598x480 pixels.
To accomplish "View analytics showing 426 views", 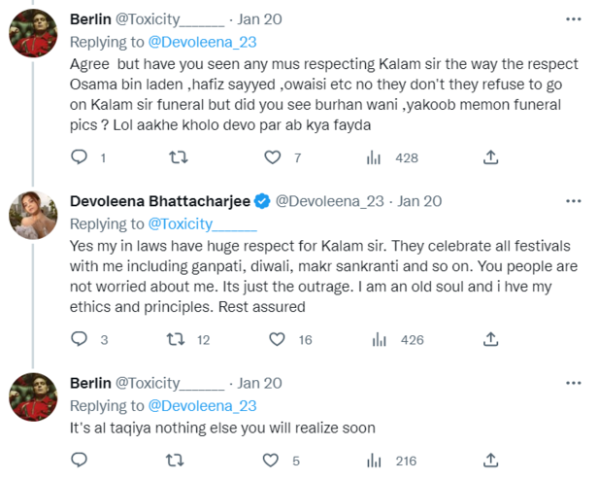I will 374,340.
